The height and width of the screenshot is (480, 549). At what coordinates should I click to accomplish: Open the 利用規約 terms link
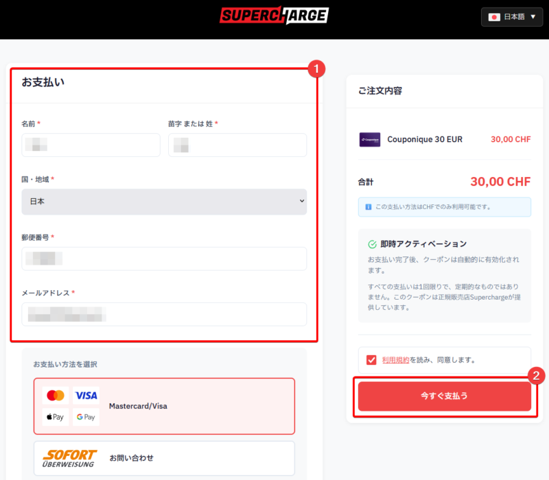pyautogui.click(x=395, y=360)
